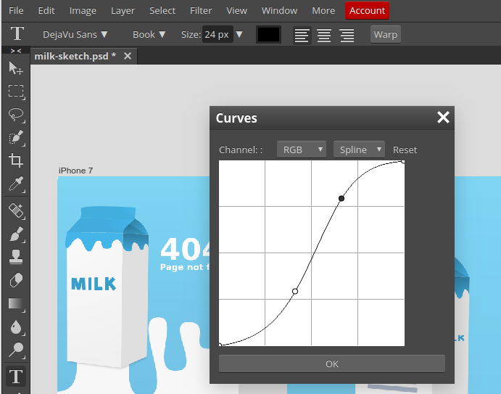501x394 pixels.
Task: Open the Spline curve type dropdown
Action: 359,149
